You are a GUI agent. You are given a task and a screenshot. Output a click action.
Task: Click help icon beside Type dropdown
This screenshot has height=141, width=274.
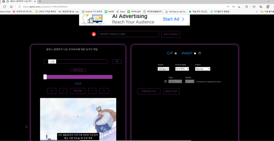165,81
